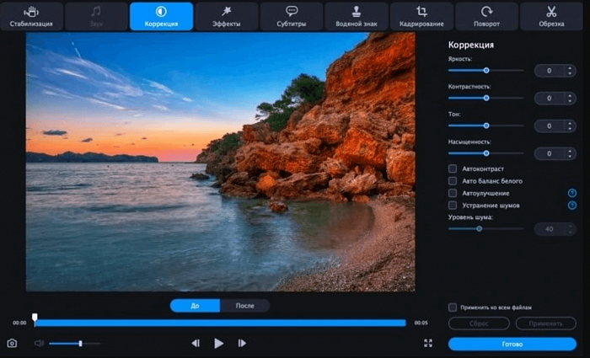The height and width of the screenshot is (358, 590).
Task: Decrease Насыщенность value with down arrow
Action: point(570,156)
